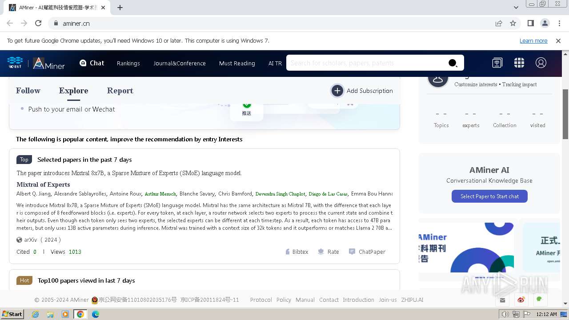Click the search magnifier icon
The width and height of the screenshot is (569, 320).
pyautogui.click(x=453, y=63)
